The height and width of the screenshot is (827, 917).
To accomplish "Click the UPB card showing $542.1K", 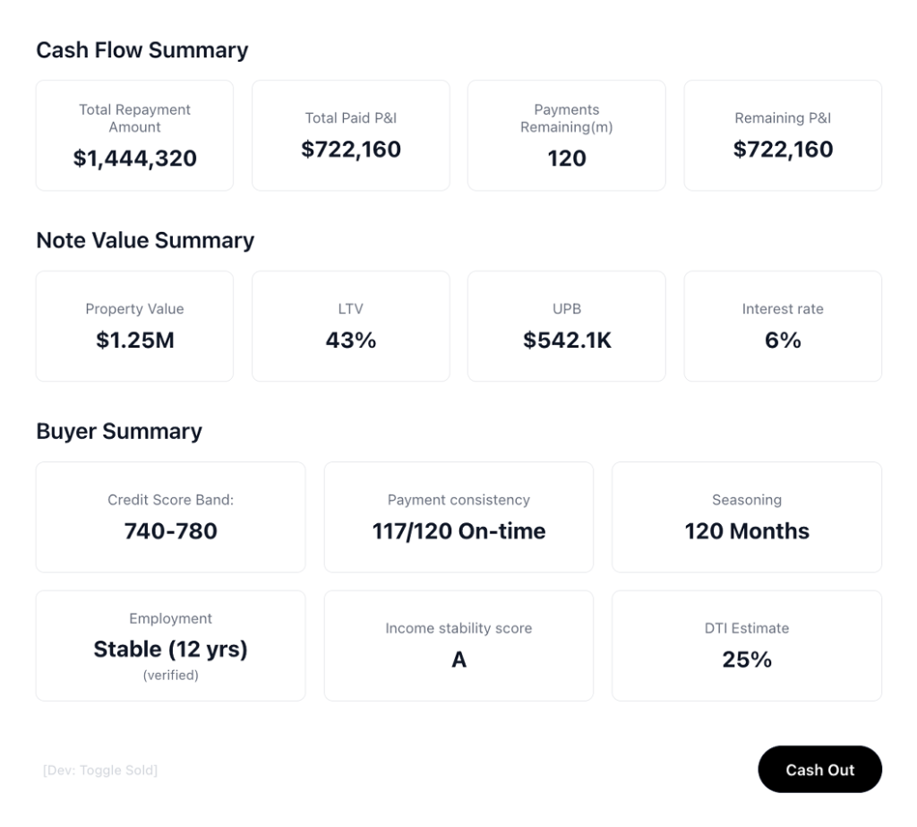I will tap(566, 325).
